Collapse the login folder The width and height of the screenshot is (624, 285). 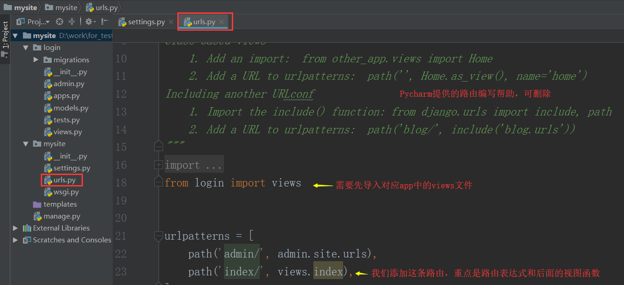(x=26, y=48)
